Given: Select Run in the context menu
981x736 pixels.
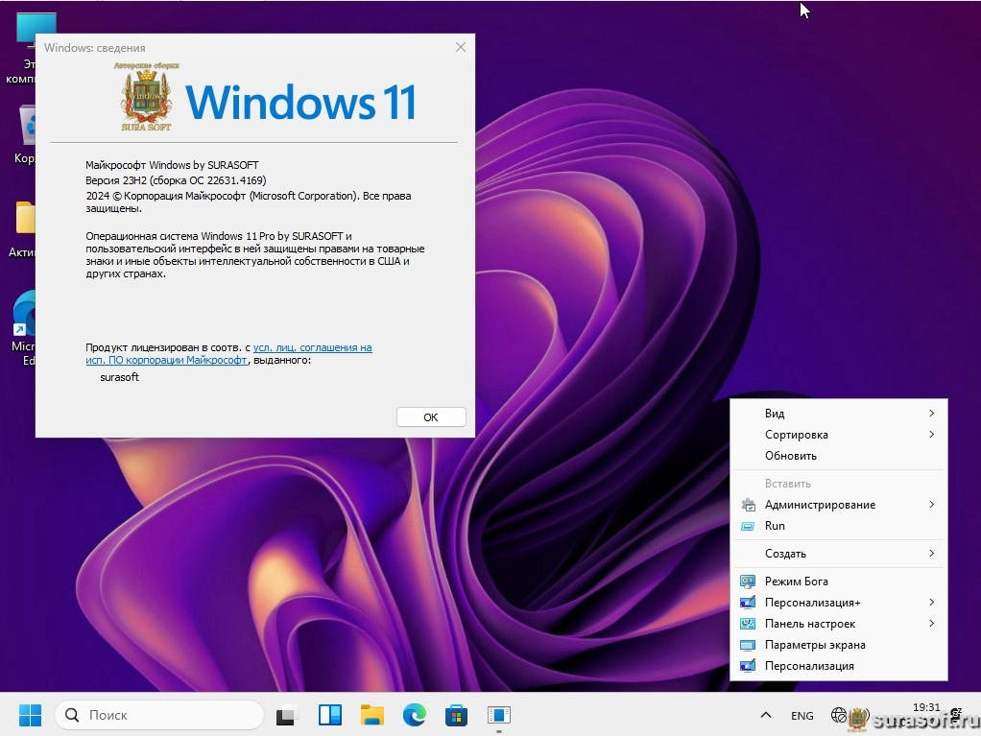Looking at the screenshot, I should [775, 526].
